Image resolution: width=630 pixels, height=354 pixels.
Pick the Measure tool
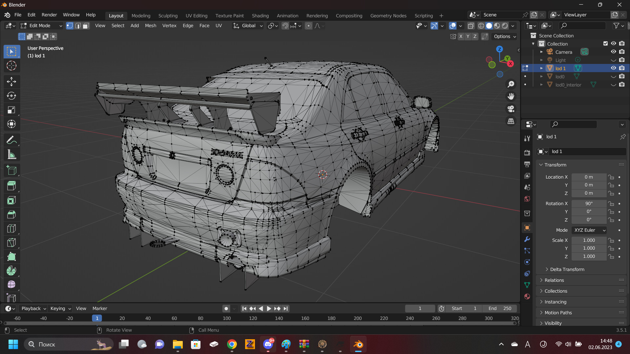tap(11, 154)
